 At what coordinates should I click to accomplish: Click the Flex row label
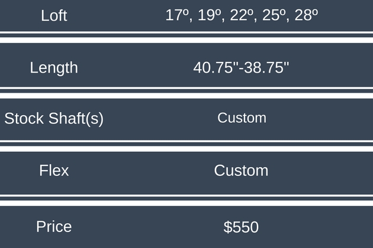click(x=54, y=171)
